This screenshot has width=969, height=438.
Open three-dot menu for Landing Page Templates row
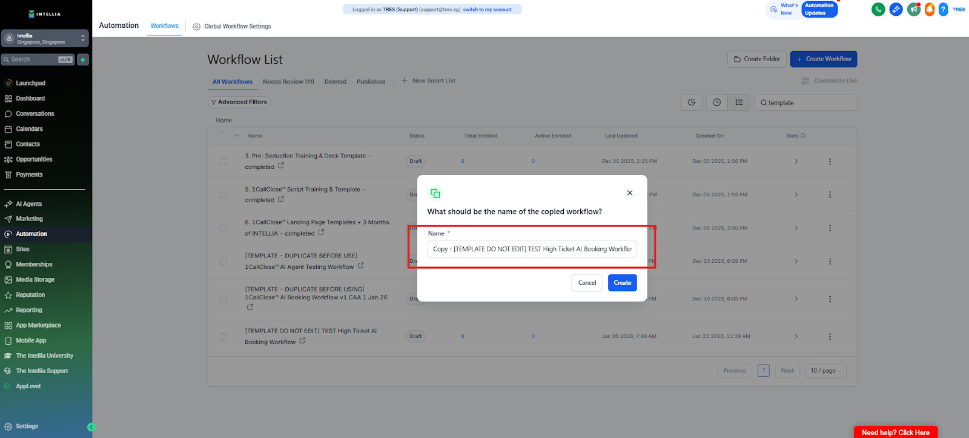pos(830,228)
